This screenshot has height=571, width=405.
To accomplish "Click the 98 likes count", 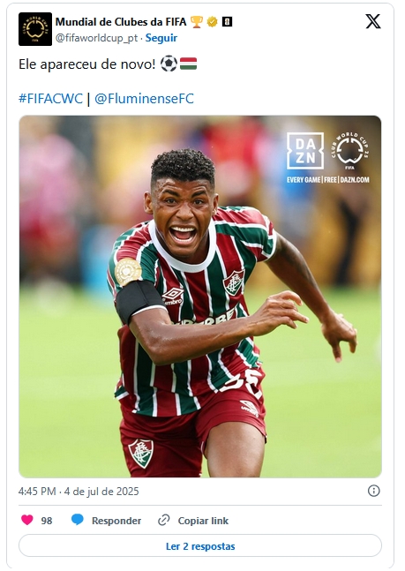I will (47, 521).
